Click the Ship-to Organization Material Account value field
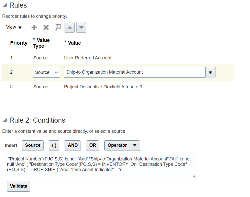Image resolution: width=250 pixels, height=197 pixels. (135, 72)
